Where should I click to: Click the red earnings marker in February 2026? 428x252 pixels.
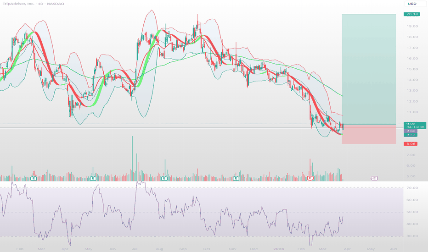point(310,178)
